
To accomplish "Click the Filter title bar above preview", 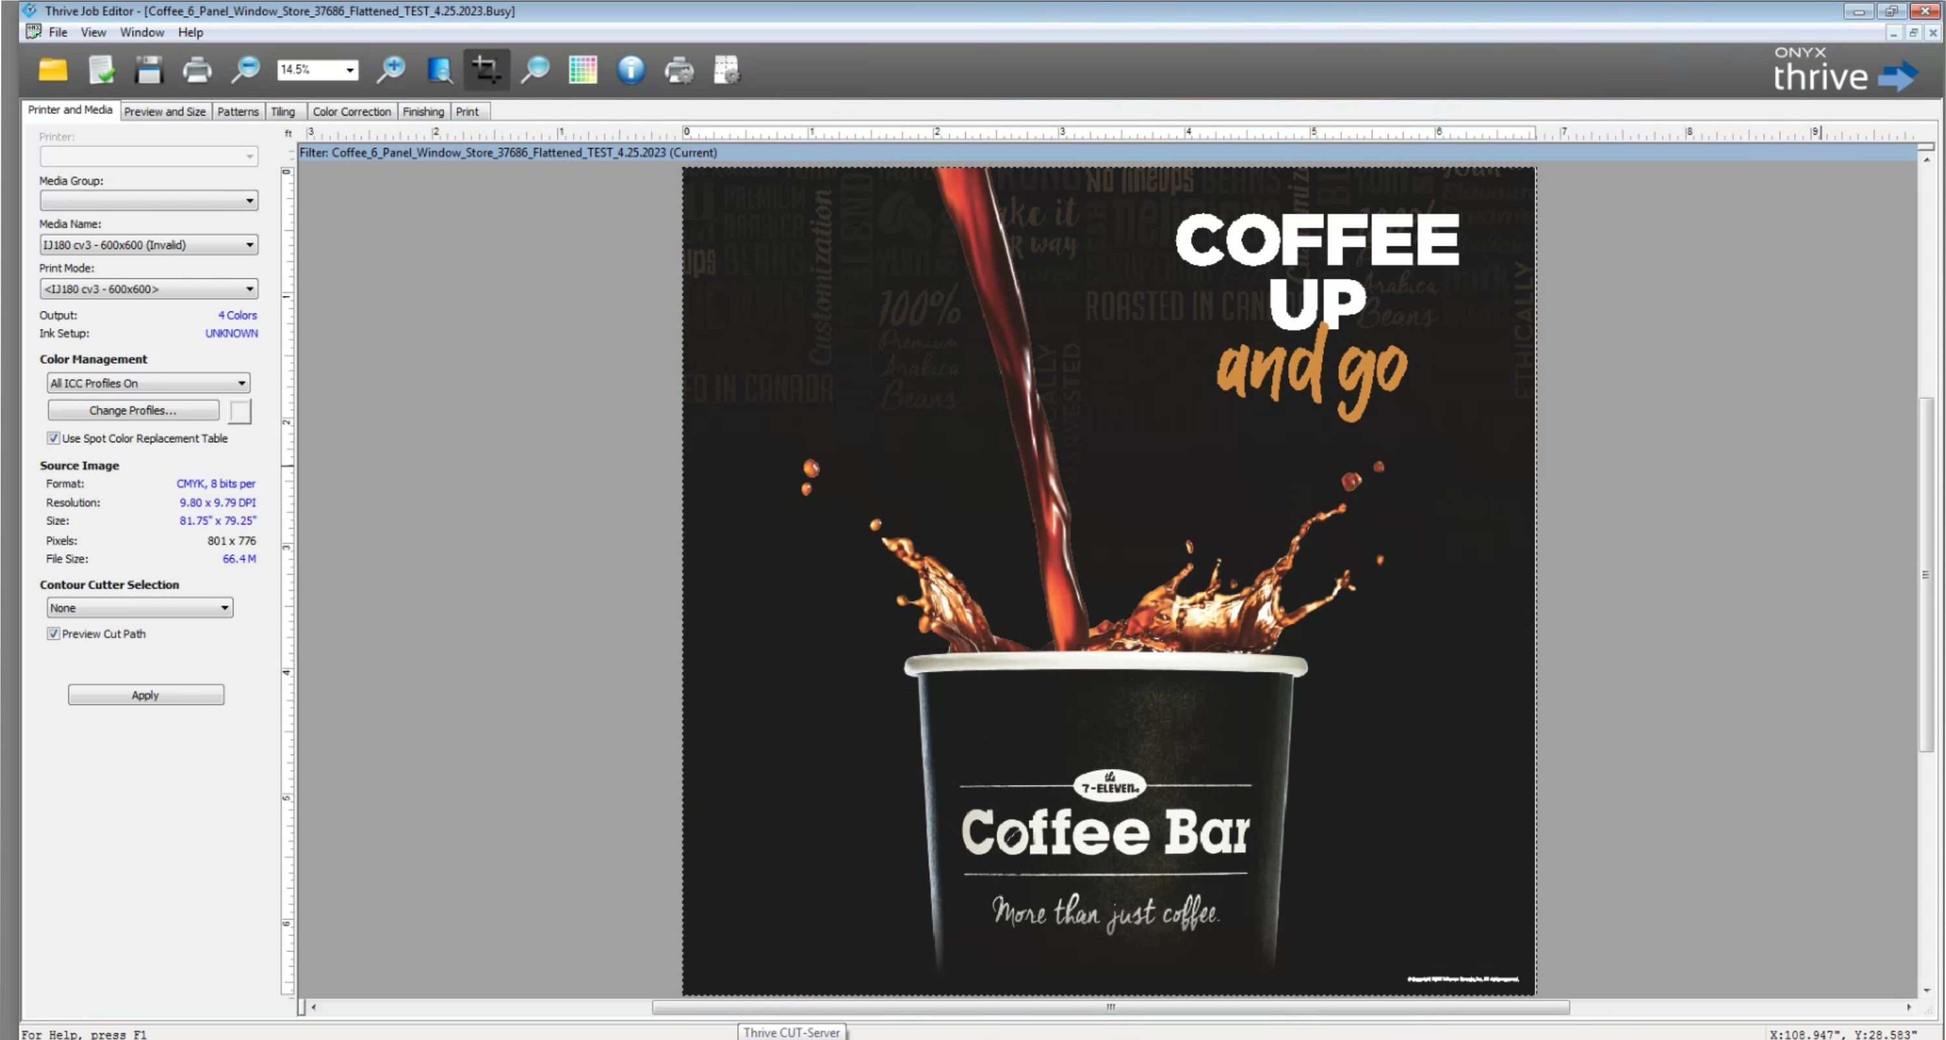I will point(1108,153).
